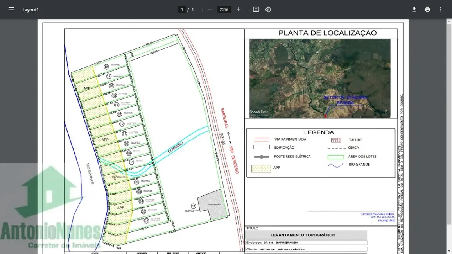Image resolution: width=452 pixels, height=254 pixels.
Task: Select lot number 18 circle on the plan
Action: pos(106,67)
